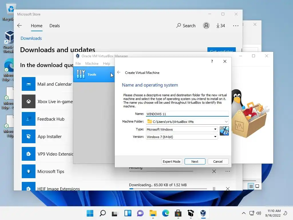
Task: Click the back arrow in Create Virtual Machine dialog
Action: tap(119, 72)
